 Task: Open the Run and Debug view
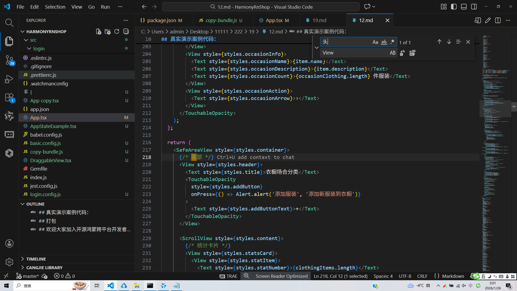click(9, 79)
